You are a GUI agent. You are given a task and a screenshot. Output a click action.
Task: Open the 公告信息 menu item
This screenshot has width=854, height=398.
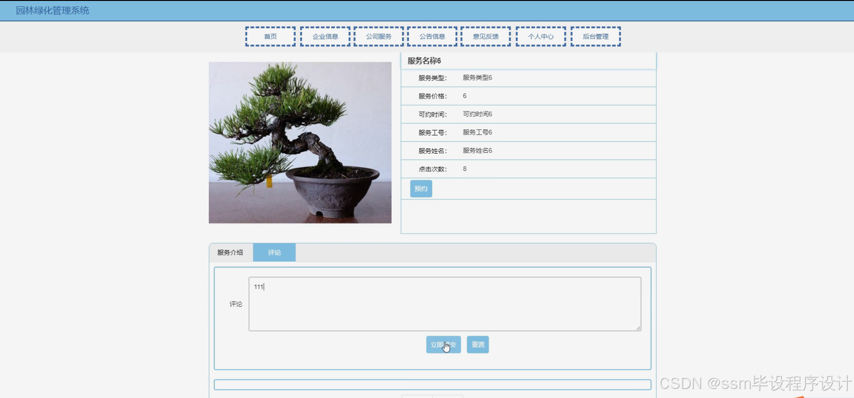click(432, 36)
